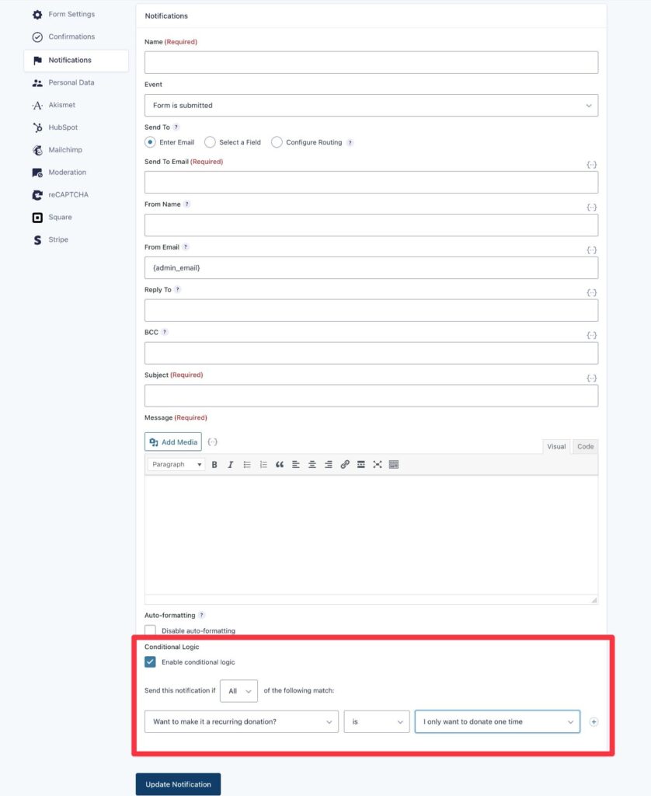Viewport: 651px width, 796px height.
Task: Align message text left
Action: (x=296, y=465)
